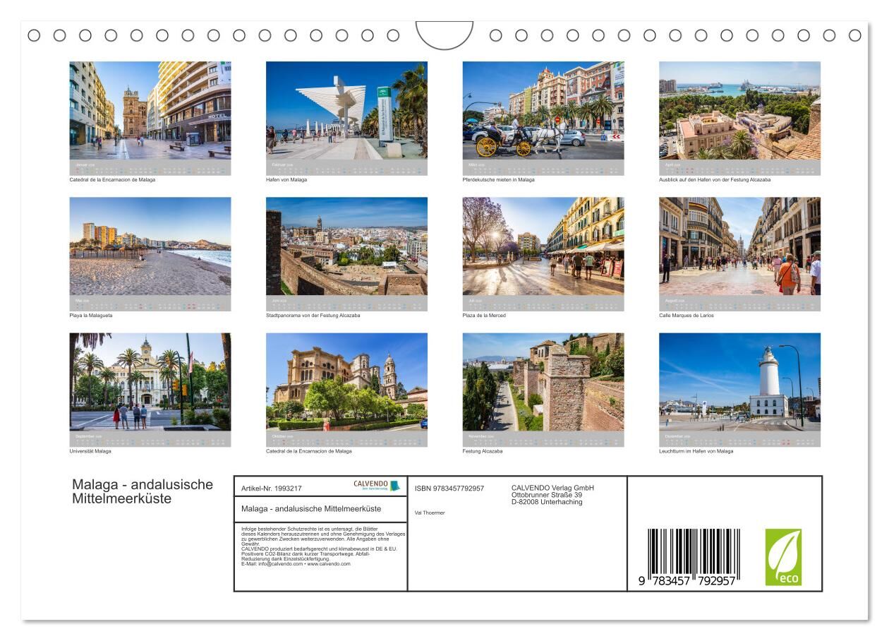Click the Artikel-Nr. 1993217 text
This screenshot has width=889, height=641.
click(273, 488)
